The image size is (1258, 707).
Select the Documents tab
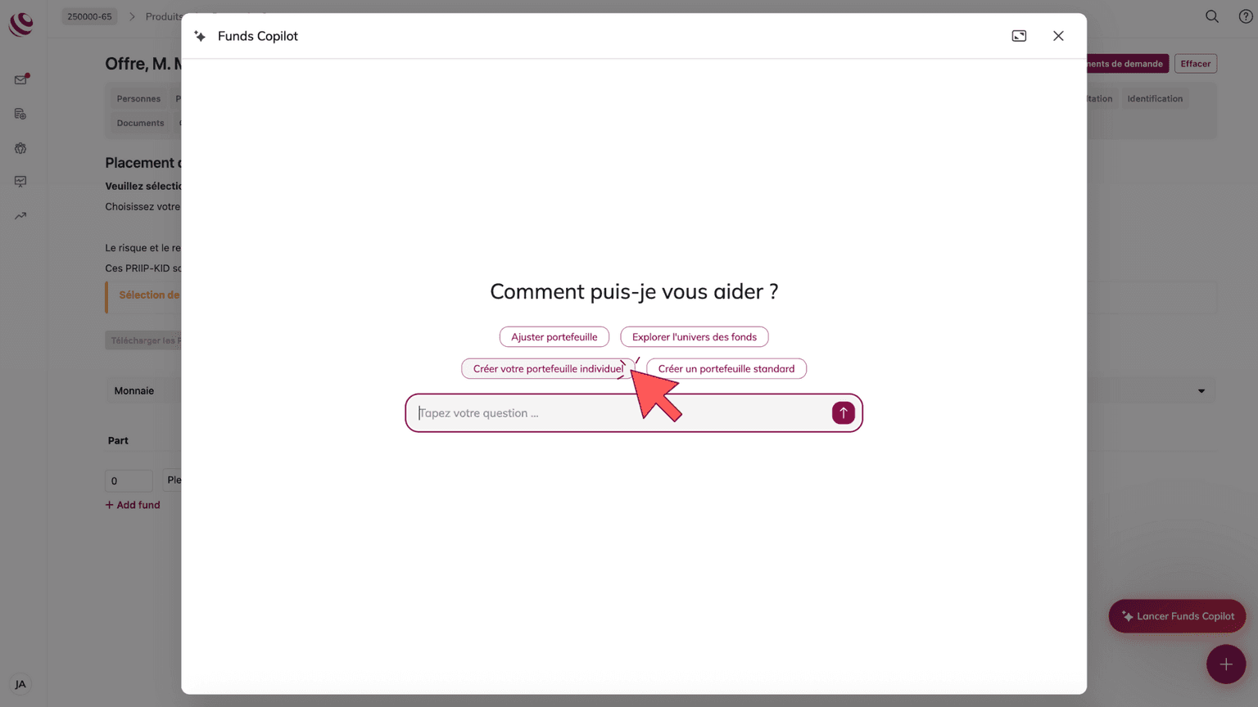[x=140, y=124]
